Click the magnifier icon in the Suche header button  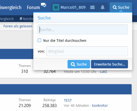tap(115, 7)
